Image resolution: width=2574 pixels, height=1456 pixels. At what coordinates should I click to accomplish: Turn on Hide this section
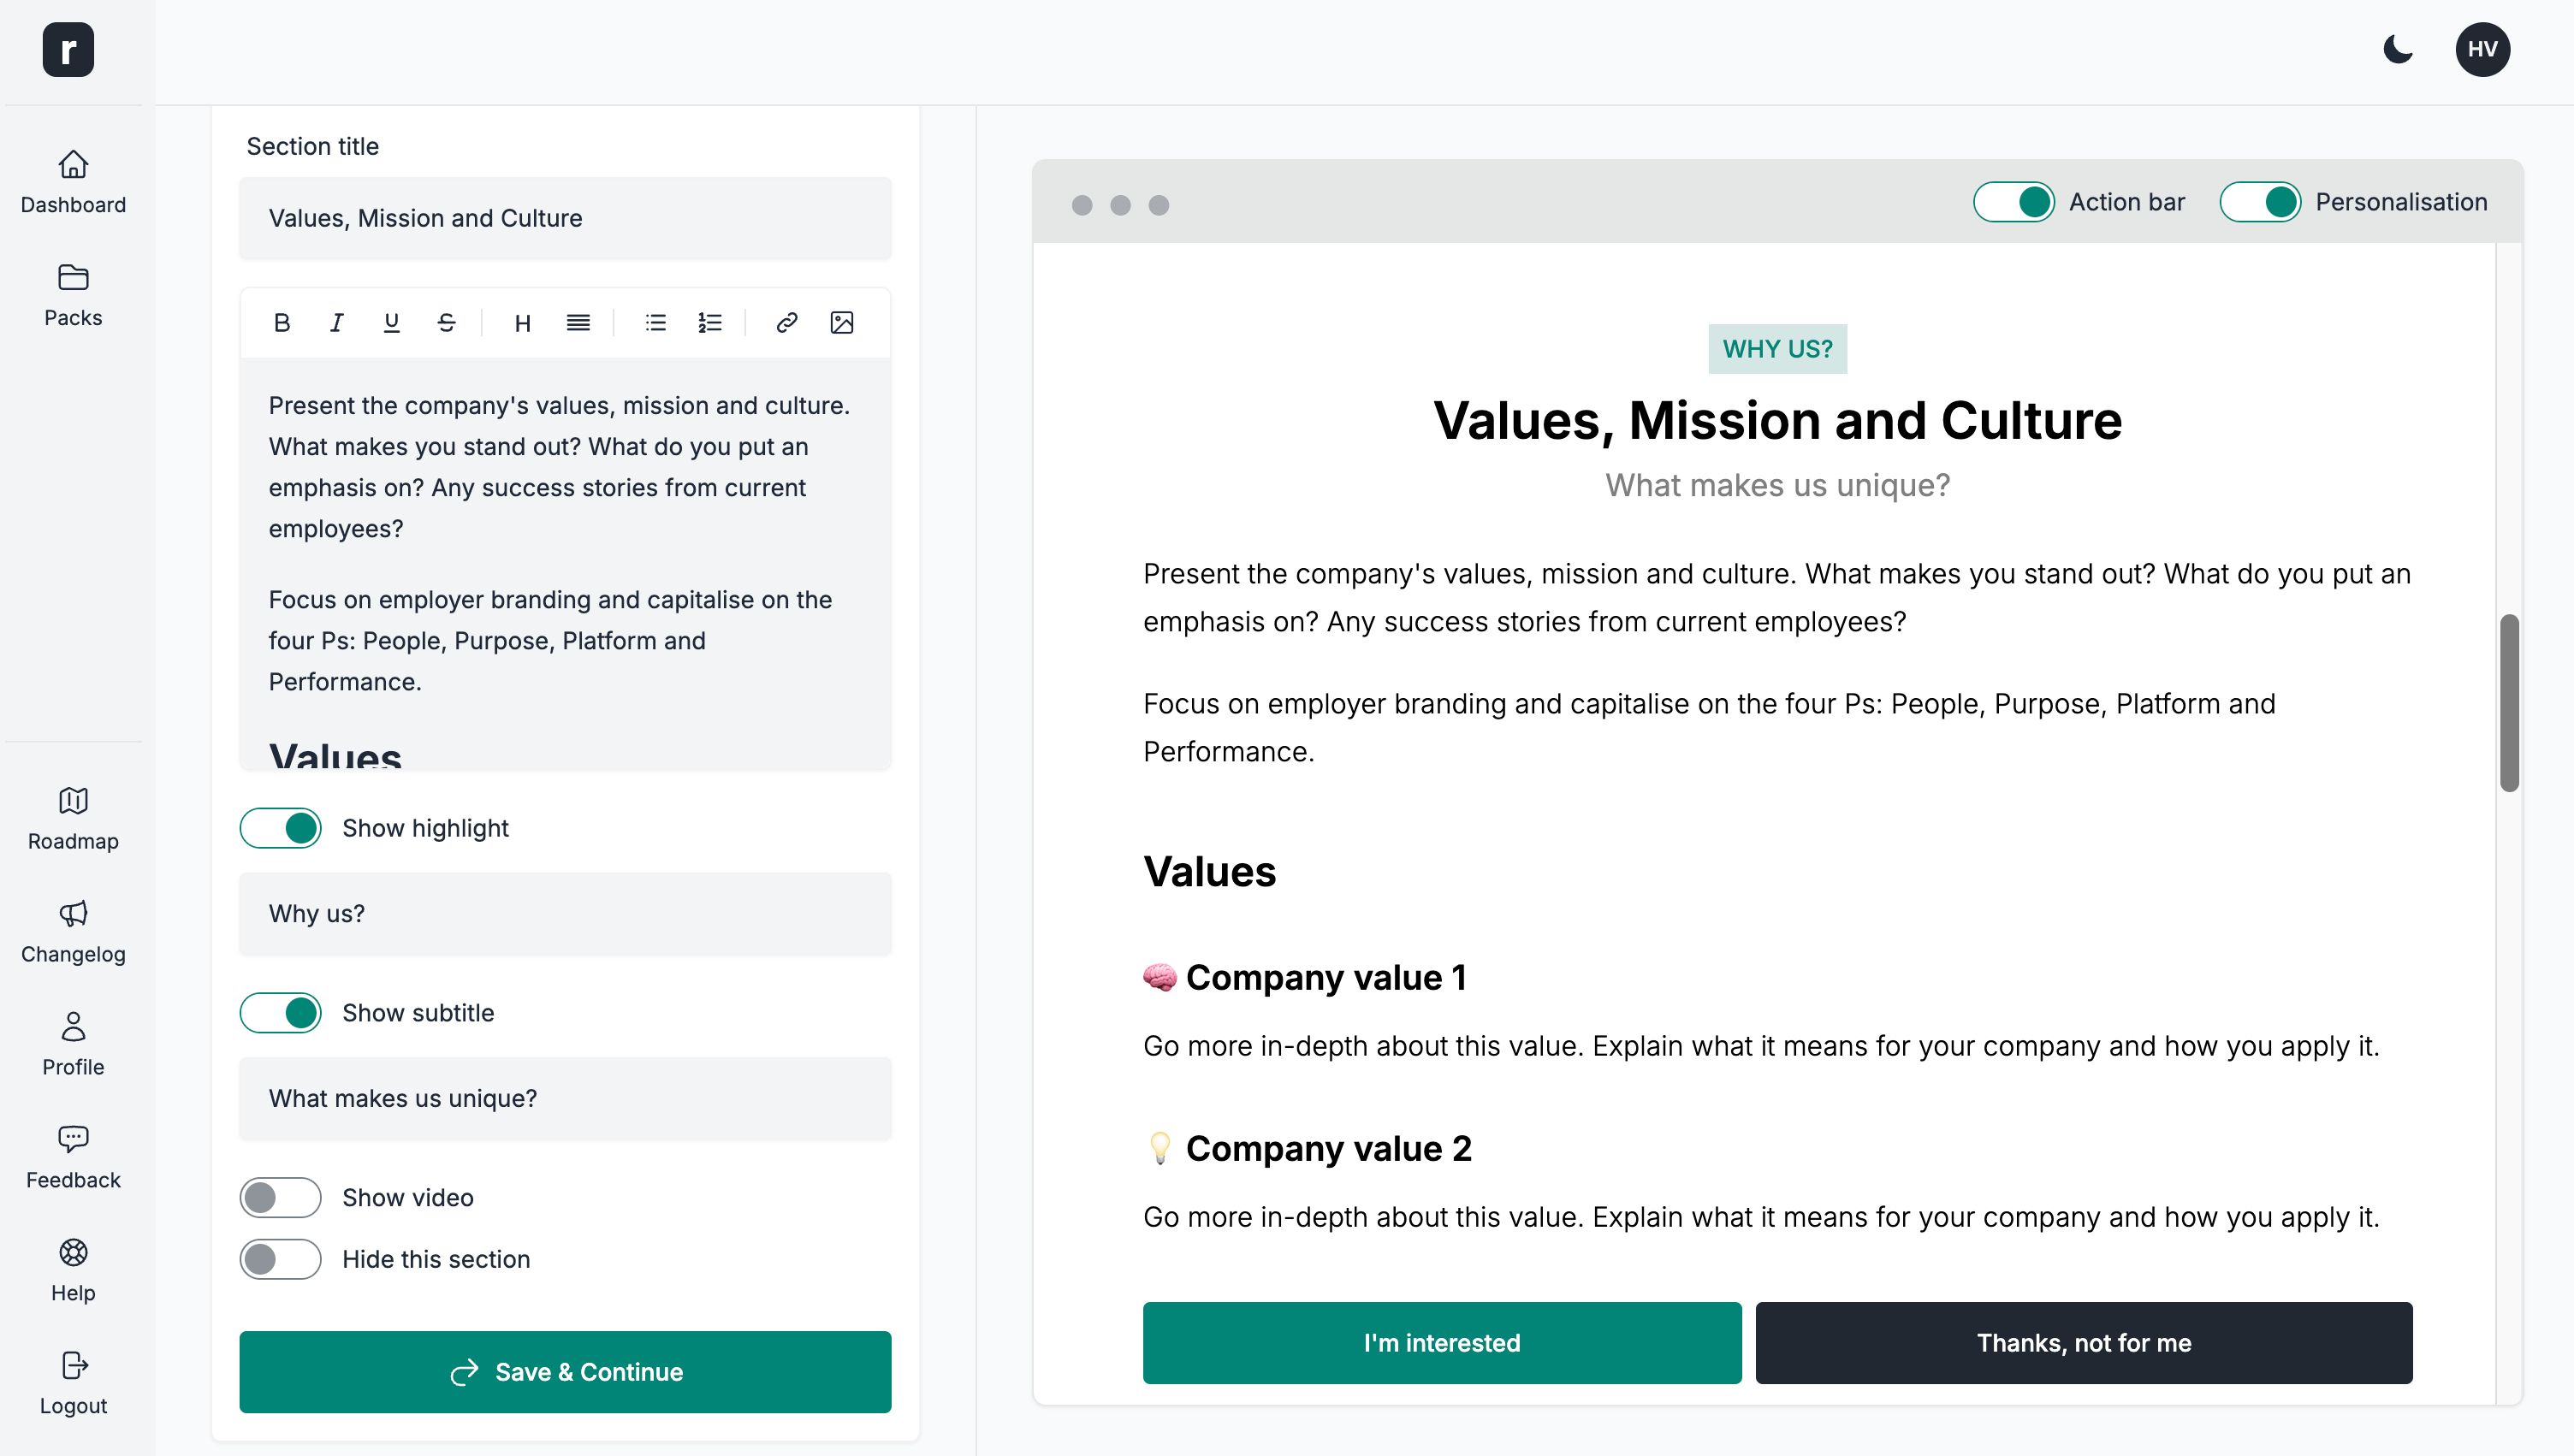pyautogui.click(x=280, y=1259)
